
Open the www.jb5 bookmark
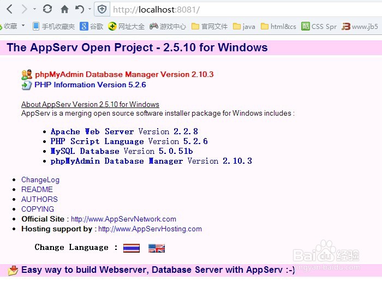pos(360,26)
